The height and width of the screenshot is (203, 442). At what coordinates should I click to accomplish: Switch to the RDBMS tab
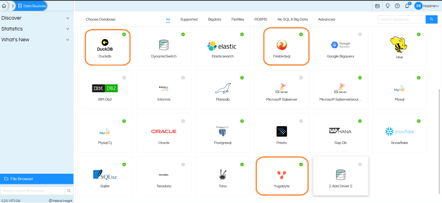[x=261, y=19]
